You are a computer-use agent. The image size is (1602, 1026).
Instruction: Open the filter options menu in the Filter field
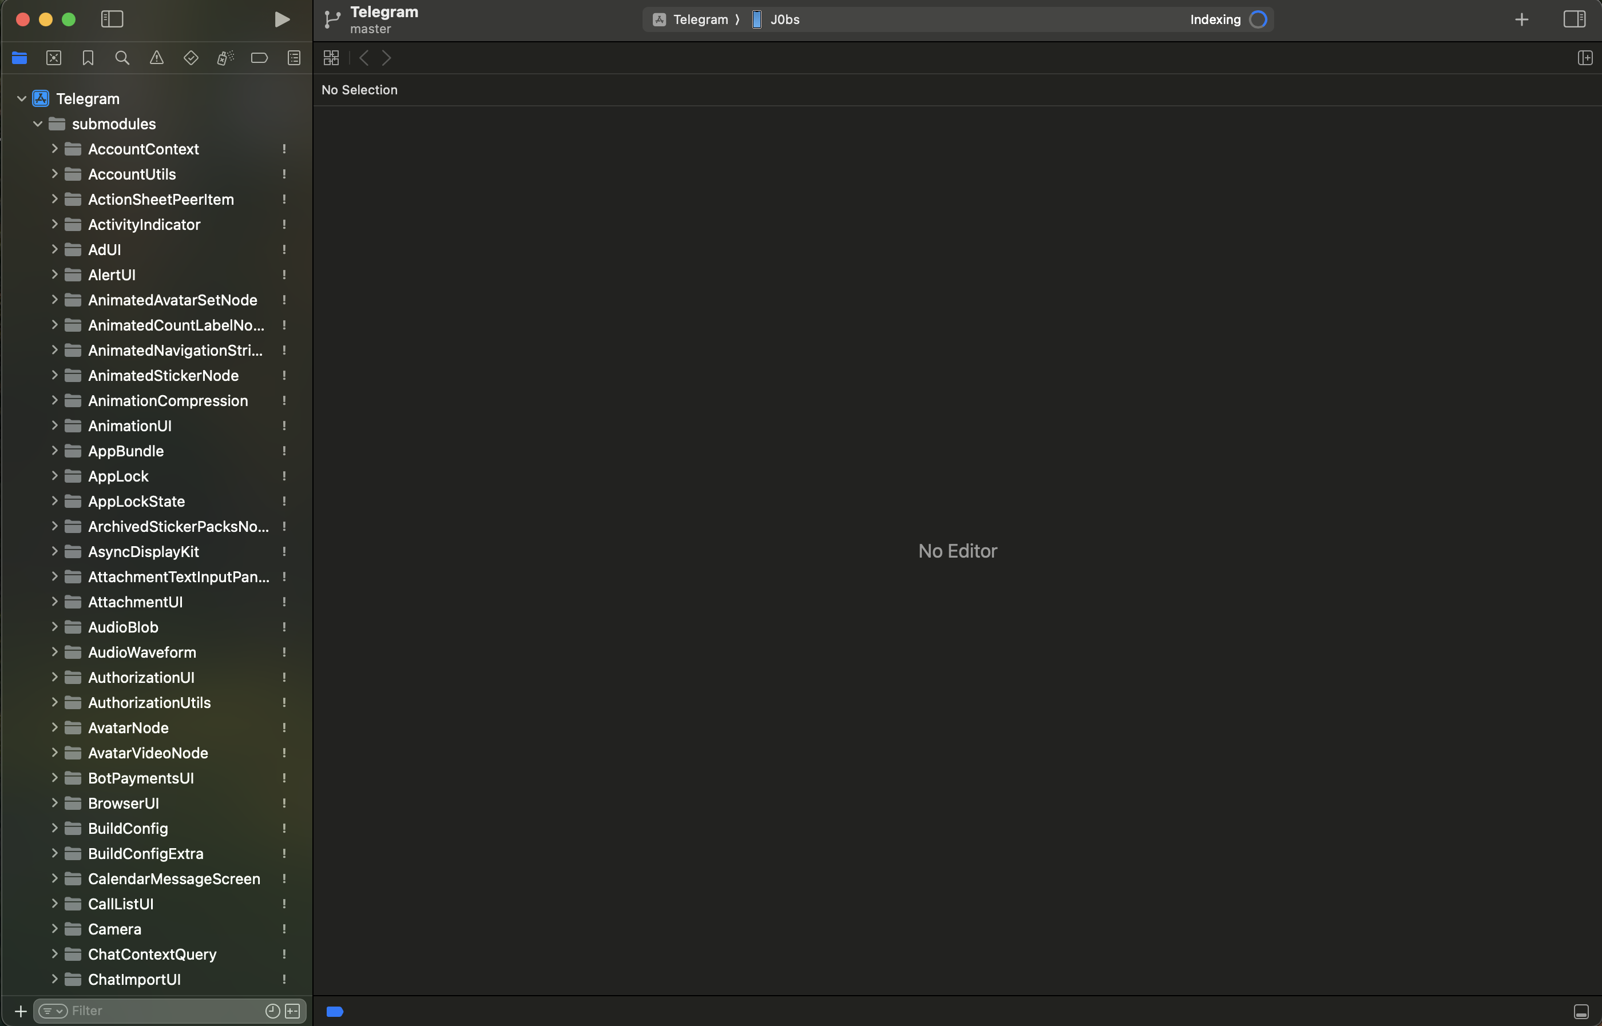tap(53, 1011)
